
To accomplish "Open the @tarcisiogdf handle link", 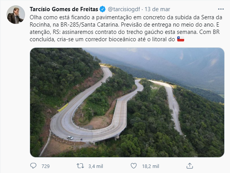I will coord(124,9).
